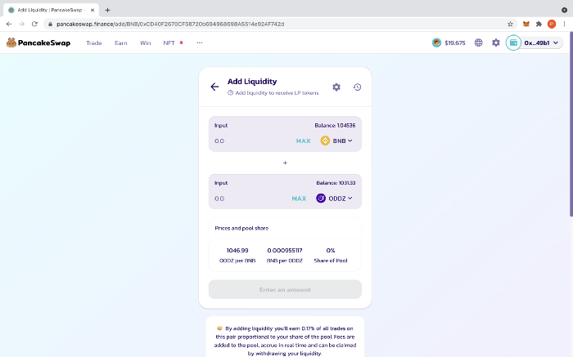The height and width of the screenshot is (357, 573).
Task: Click the Enter an amount button
Action: pos(285,289)
